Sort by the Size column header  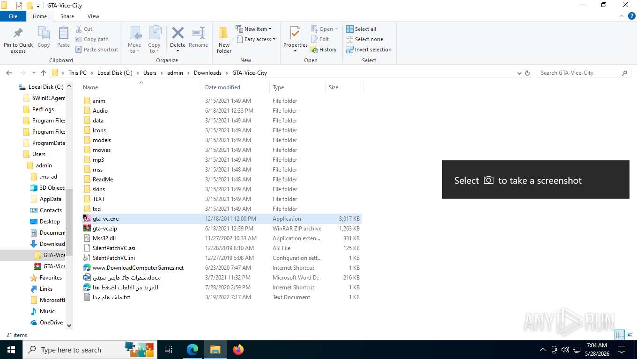click(344, 87)
